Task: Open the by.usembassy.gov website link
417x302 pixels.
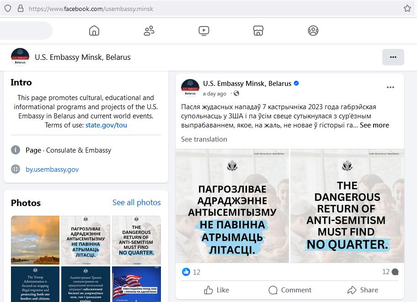Action: (x=52, y=170)
